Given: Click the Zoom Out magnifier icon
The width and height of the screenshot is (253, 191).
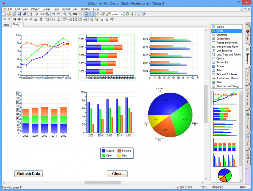Looking at the screenshot, I should 70,14.
